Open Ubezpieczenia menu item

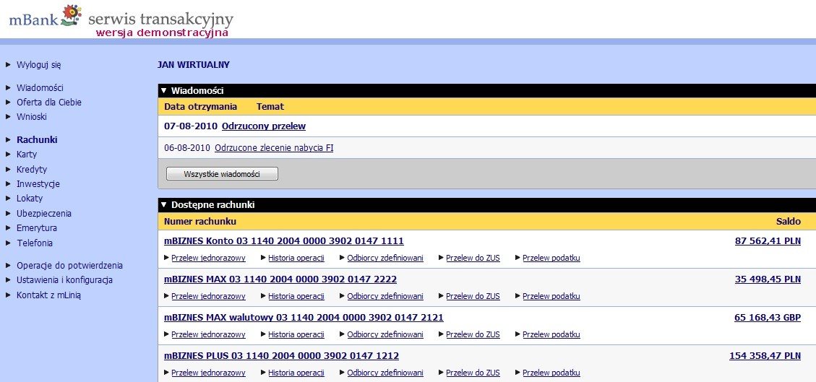(x=44, y=214)
